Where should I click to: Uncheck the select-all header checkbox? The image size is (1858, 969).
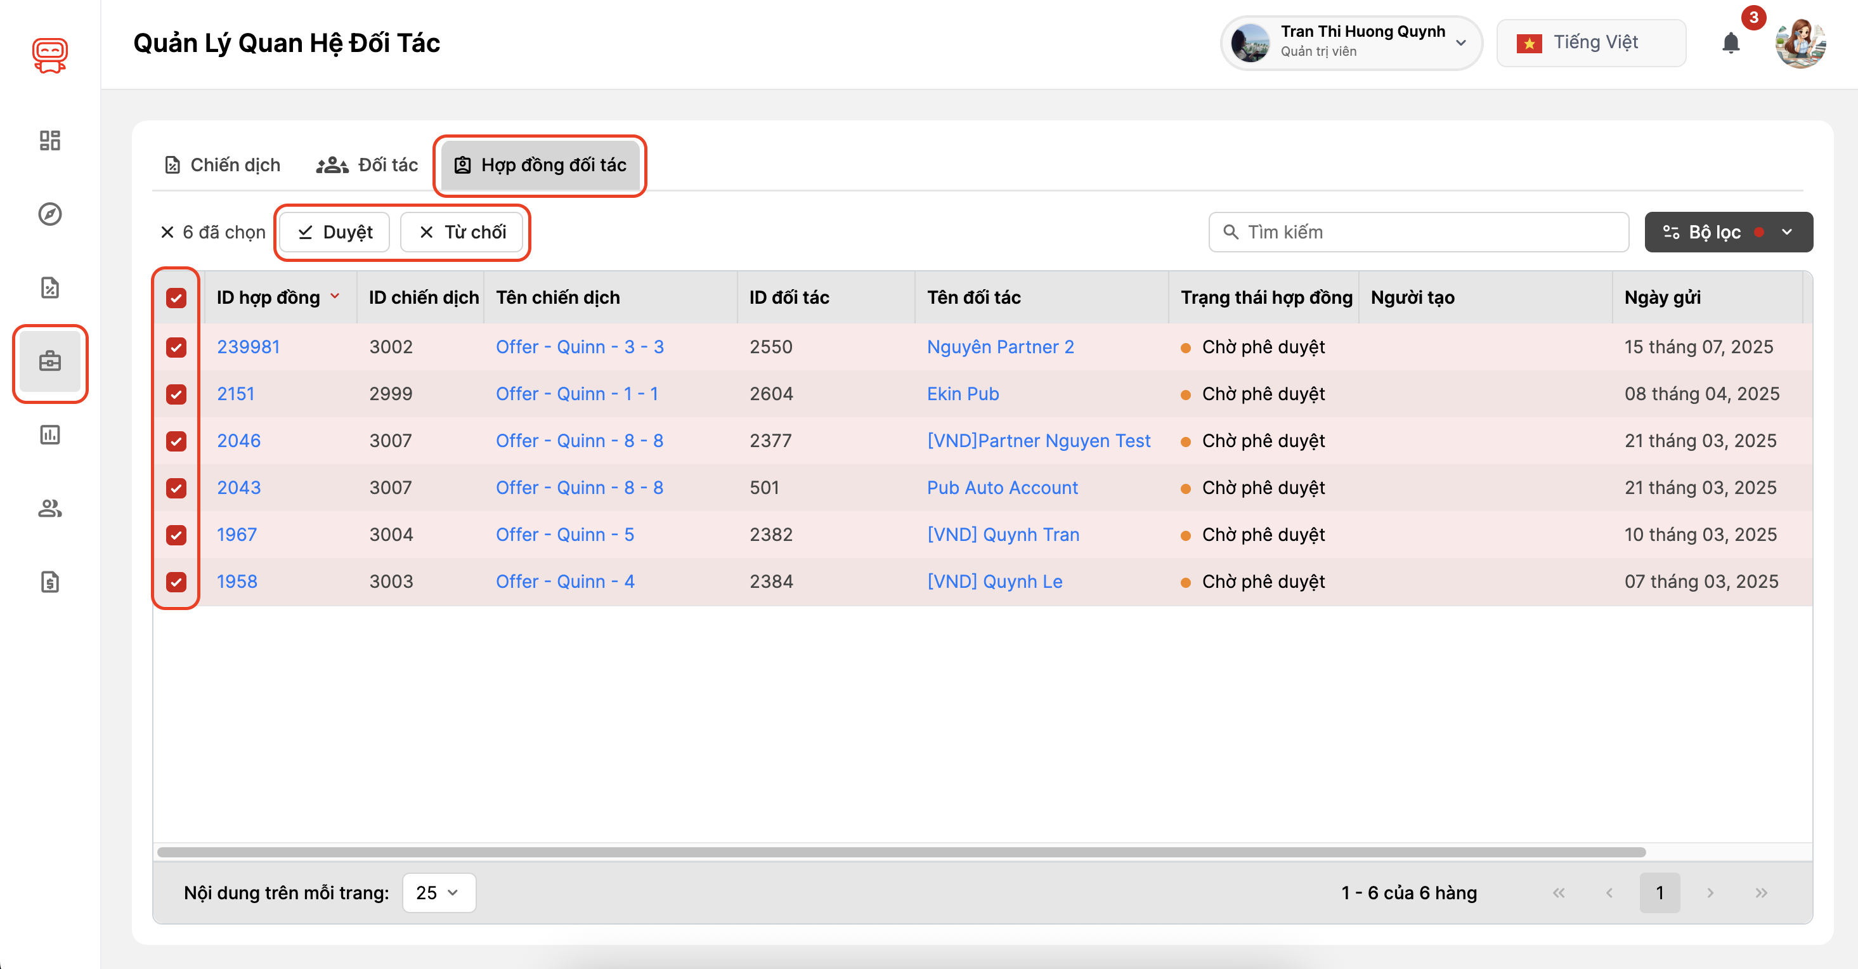click(176, 298)
